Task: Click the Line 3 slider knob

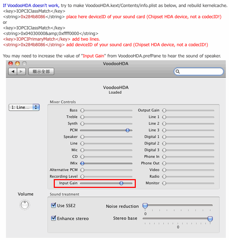Action: pyautogui.click(x=164, y=130)
